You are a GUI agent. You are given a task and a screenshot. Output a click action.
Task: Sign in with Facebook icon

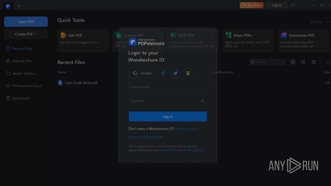tap(163, 73)
